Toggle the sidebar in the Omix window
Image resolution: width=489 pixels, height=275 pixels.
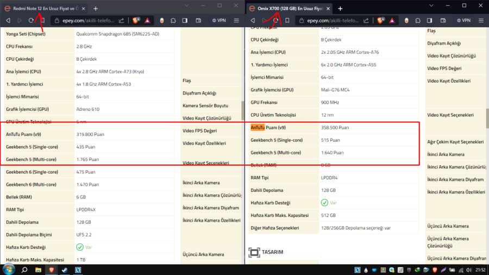click(429, 21)
